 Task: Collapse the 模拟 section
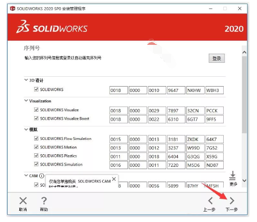[x=26, y=129]
